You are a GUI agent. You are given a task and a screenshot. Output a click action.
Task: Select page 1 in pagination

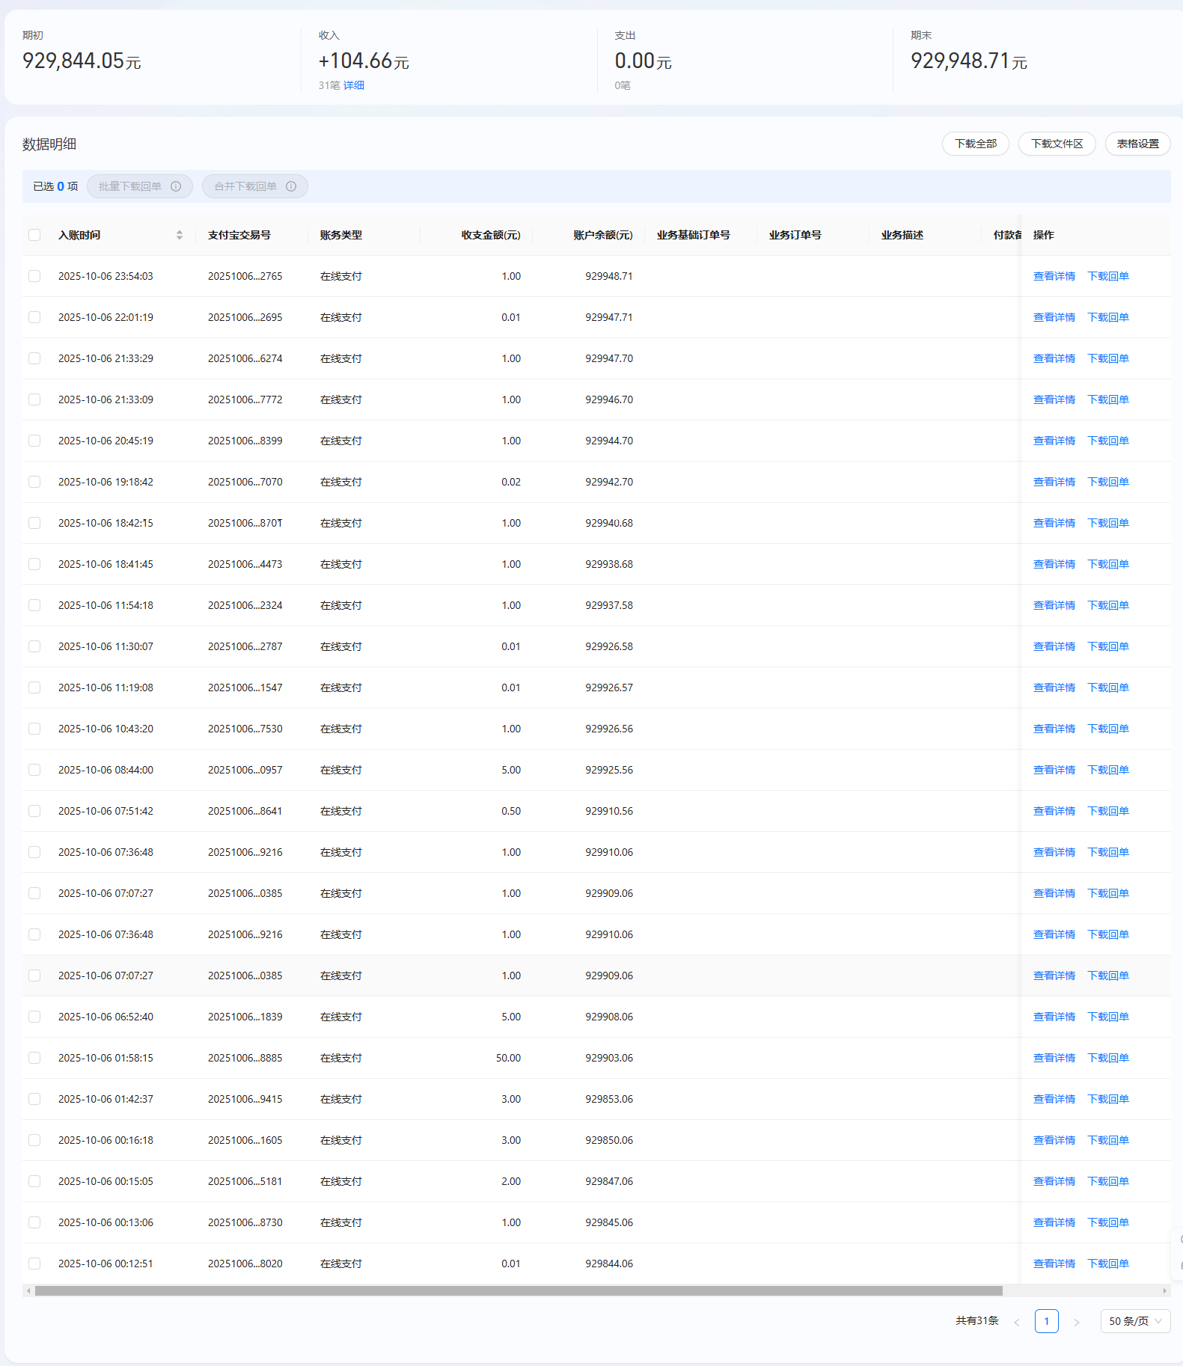tap(1046, 1321)
